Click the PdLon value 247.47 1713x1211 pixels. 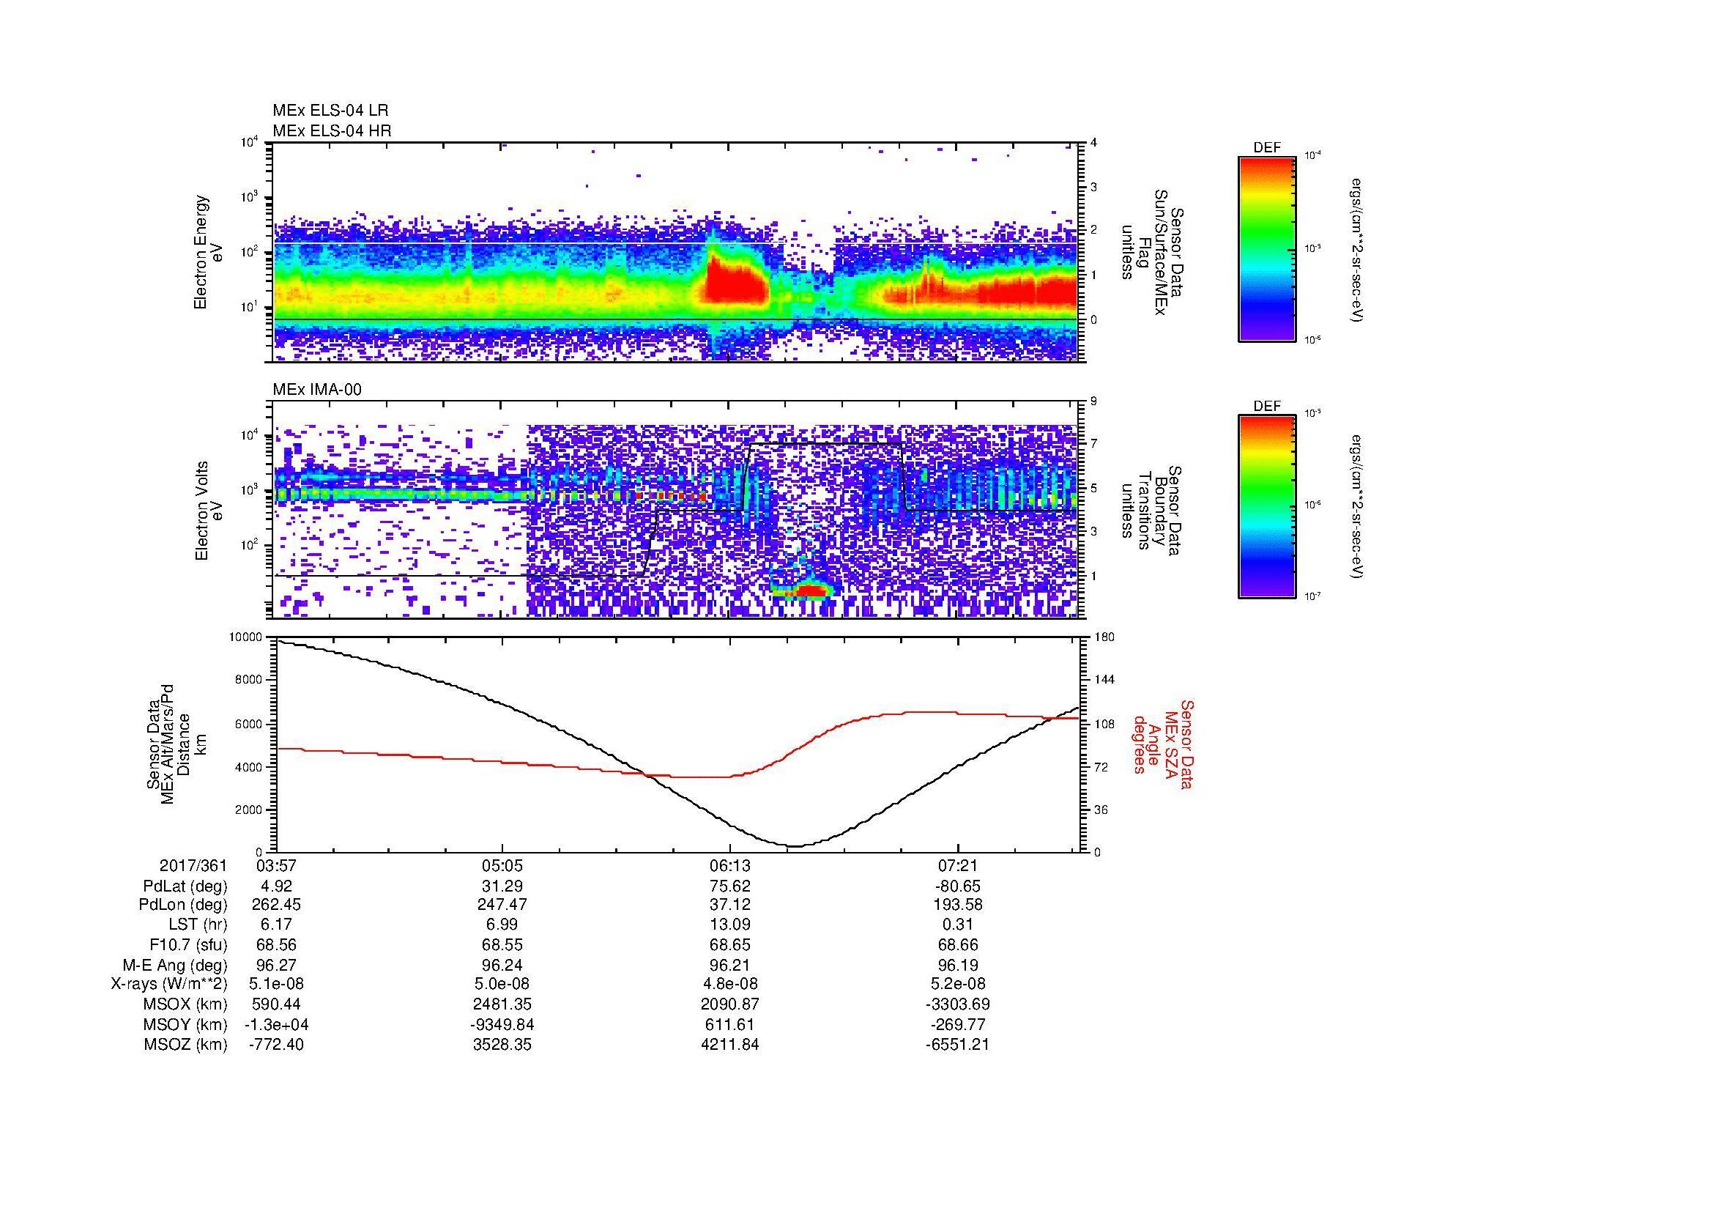(x=502, y=905)
